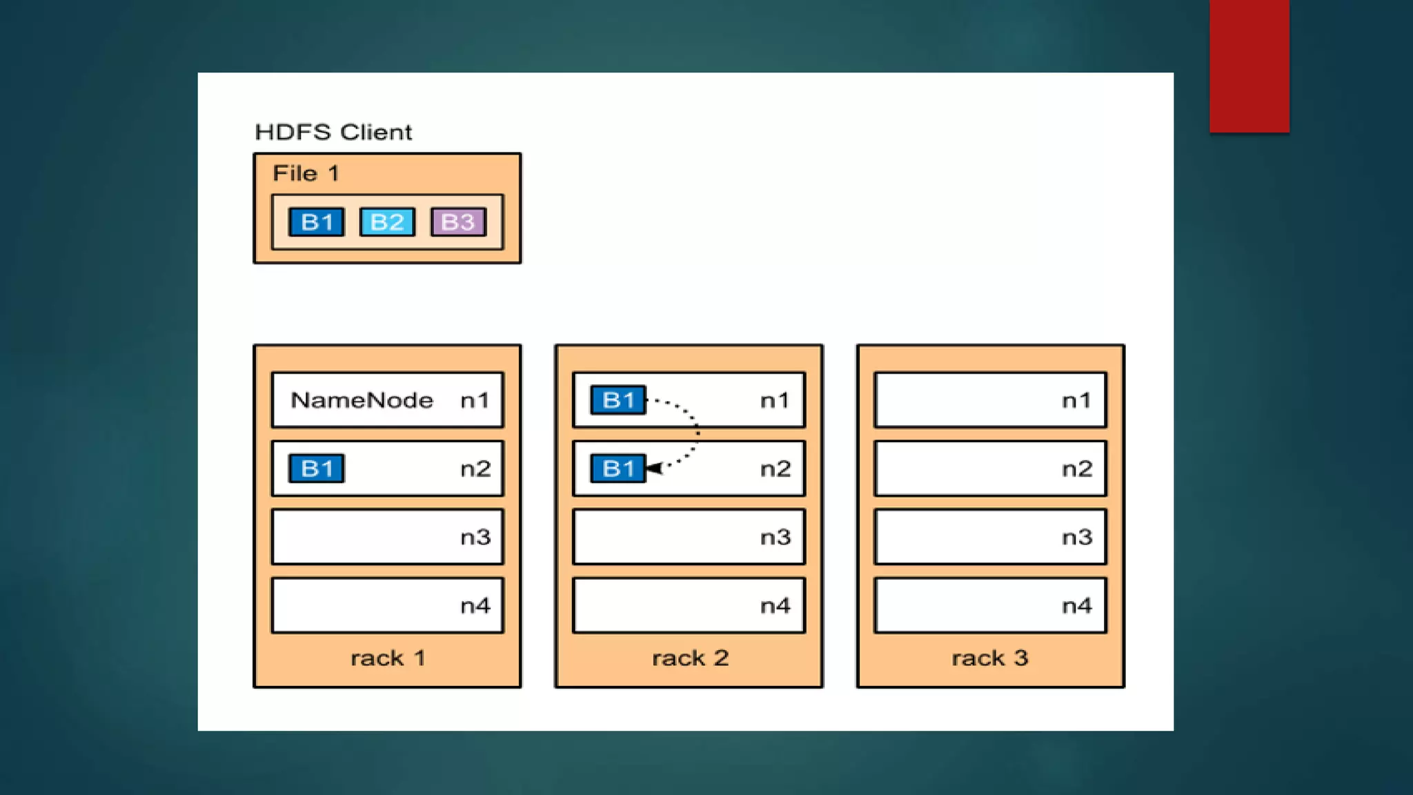Click node n3 in rack 2

point(689,537)
